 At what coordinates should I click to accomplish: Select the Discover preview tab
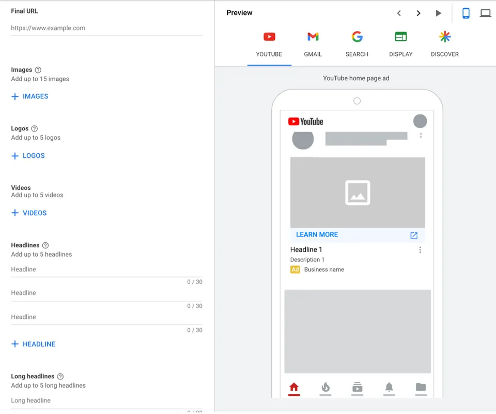pyautogui.click(x=445, y=45)
